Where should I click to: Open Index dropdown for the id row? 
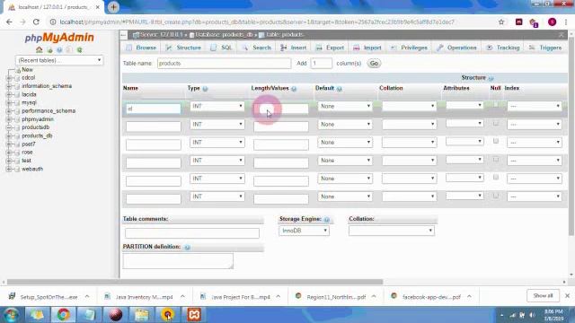[x=535, y=106]
